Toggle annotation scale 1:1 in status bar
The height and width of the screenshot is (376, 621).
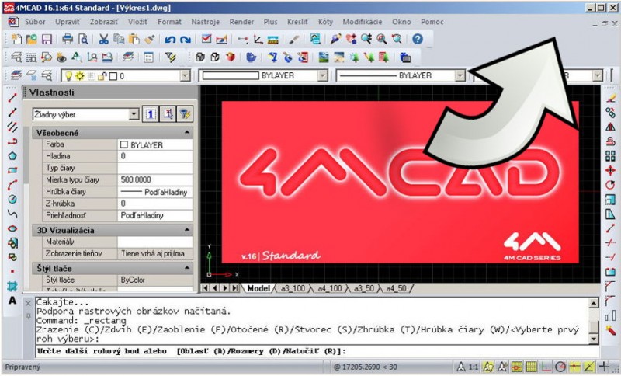pos(467,367)
